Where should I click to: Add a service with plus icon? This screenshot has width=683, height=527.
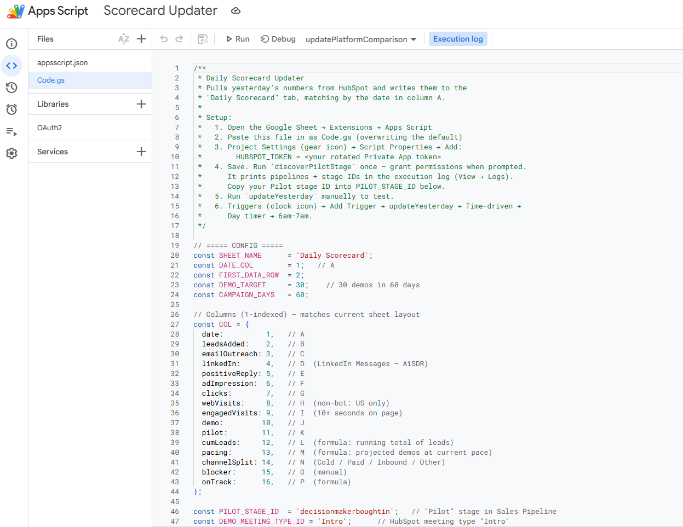(x=141, y=152)
